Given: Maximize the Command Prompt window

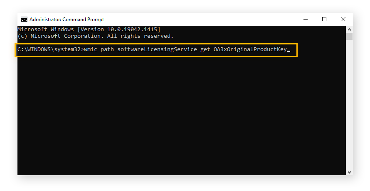Looking at the screenshot, I should point(324,20).
